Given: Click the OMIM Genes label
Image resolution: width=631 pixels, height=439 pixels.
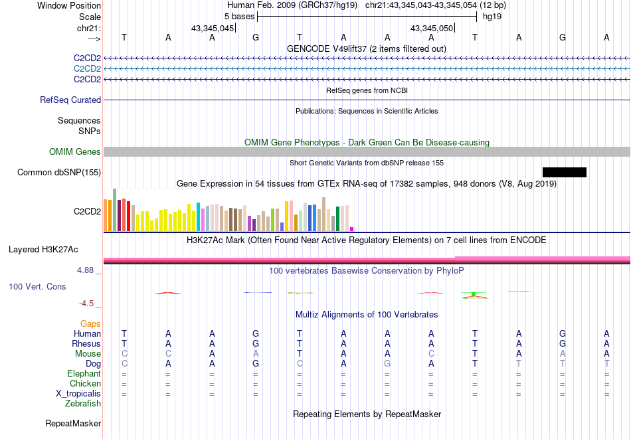Looking at the screenshot, I should coord(75,151).
